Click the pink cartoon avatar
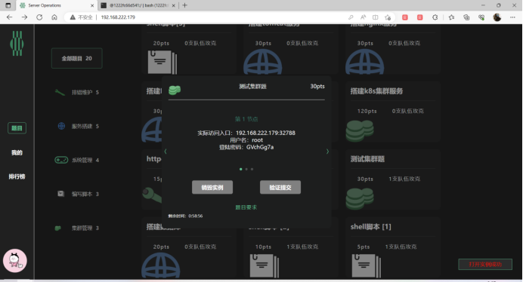Viewport: 523px width, 282px height. [x=14, y=261]
